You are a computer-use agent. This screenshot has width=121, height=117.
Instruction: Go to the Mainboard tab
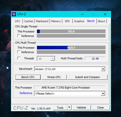[42, 21]
